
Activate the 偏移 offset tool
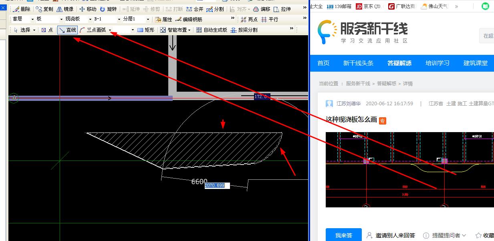point(262,9)
